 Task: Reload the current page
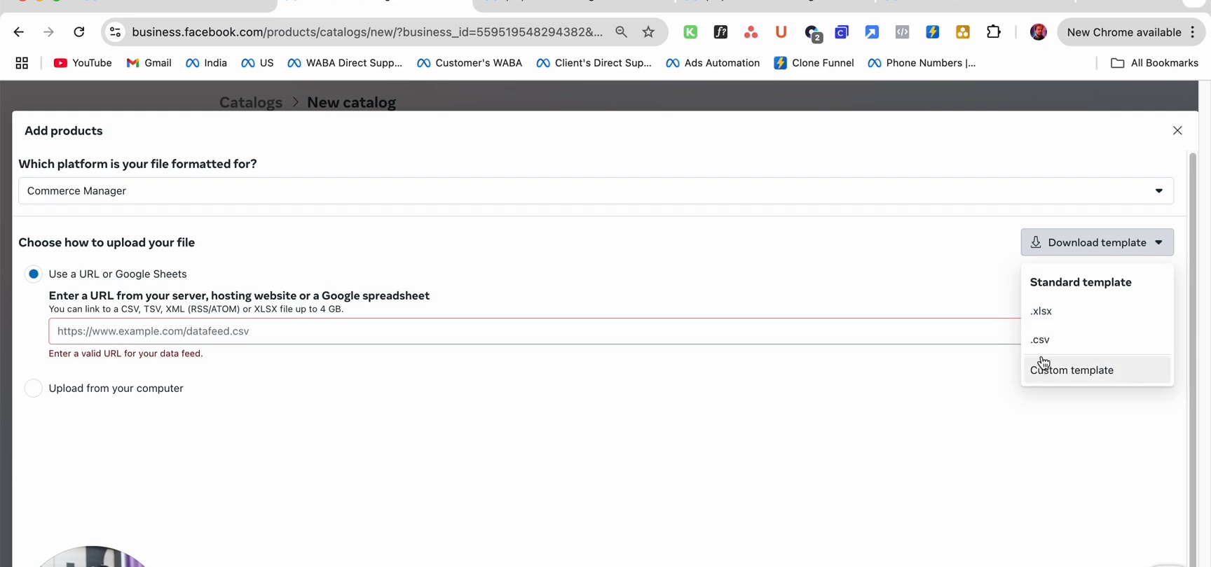tap(79, 32)
